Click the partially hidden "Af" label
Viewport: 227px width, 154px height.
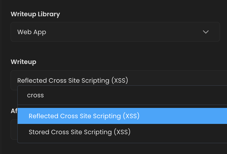click(x=14, y=111)
